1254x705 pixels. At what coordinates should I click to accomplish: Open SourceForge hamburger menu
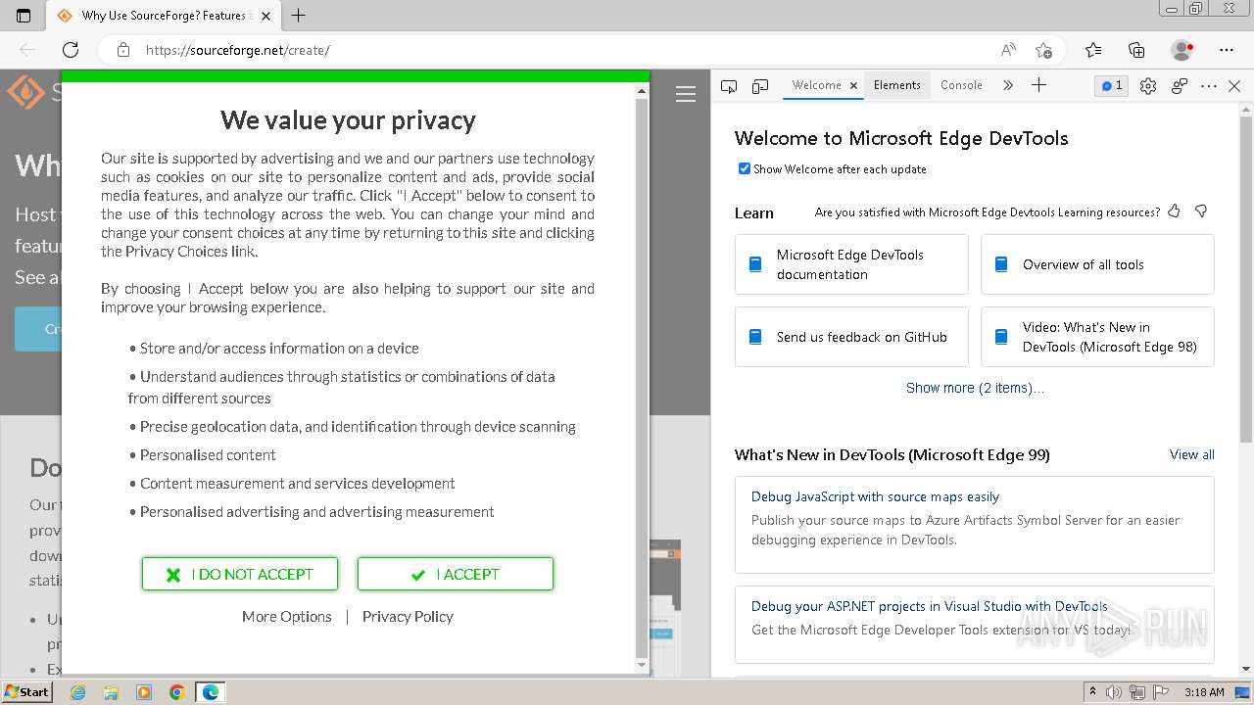coord(686,94)
